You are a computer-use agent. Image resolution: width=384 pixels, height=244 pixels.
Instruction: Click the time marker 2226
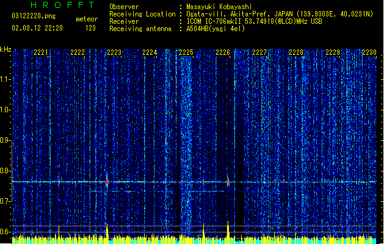coord(223,52)
